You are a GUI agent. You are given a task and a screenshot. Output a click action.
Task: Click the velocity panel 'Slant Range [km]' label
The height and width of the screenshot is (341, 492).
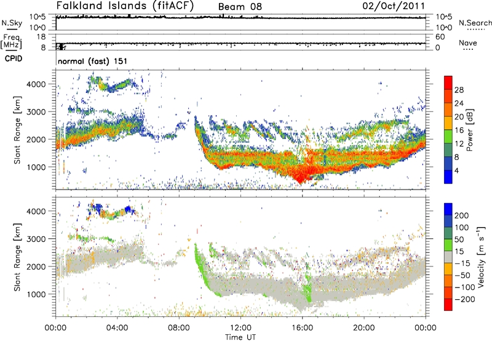(x=17, y=257)
